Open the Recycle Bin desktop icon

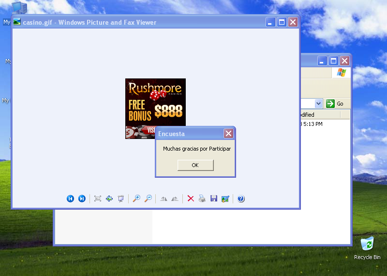[x=367, y=248]
